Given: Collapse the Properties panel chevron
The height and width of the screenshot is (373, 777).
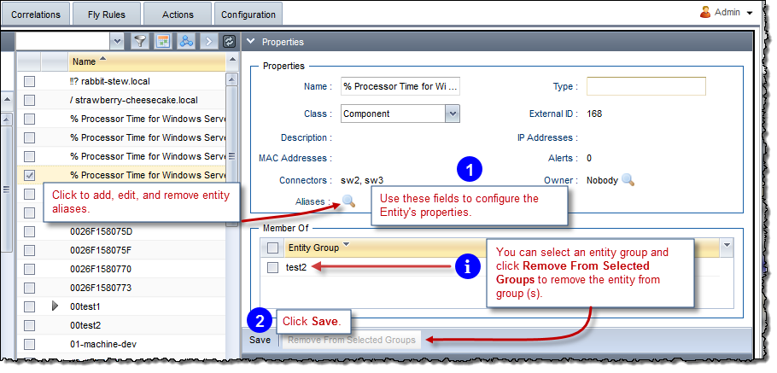Looking at the screenshot, I should tap(250, 41).
